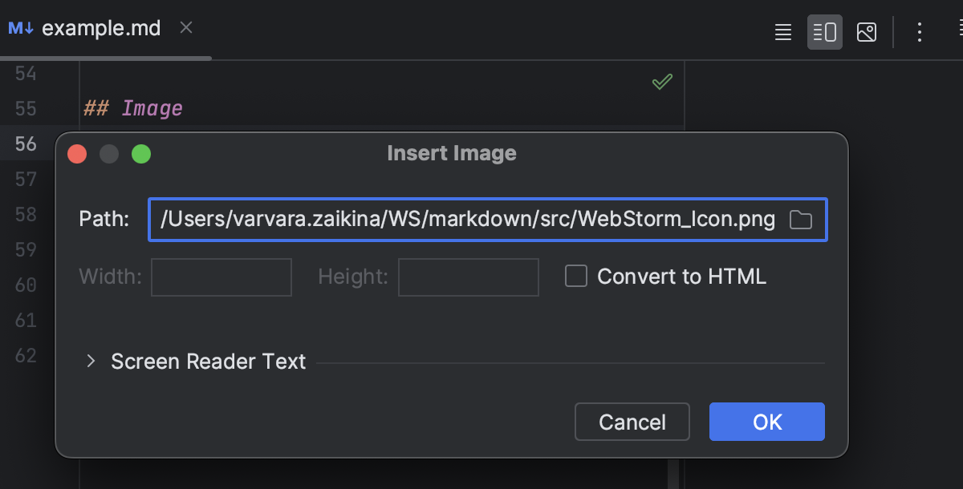Click inside the Width input field
963x489 pixels.
(x=221, y=277)
